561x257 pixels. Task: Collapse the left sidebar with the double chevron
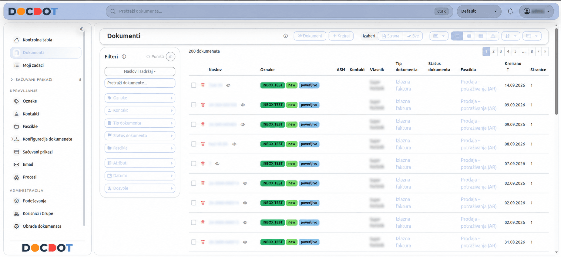[x=81, y=29]
